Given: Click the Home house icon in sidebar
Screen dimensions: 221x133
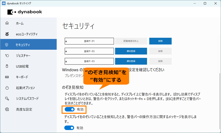Looking at the screenshot, I should coord(7,23).
